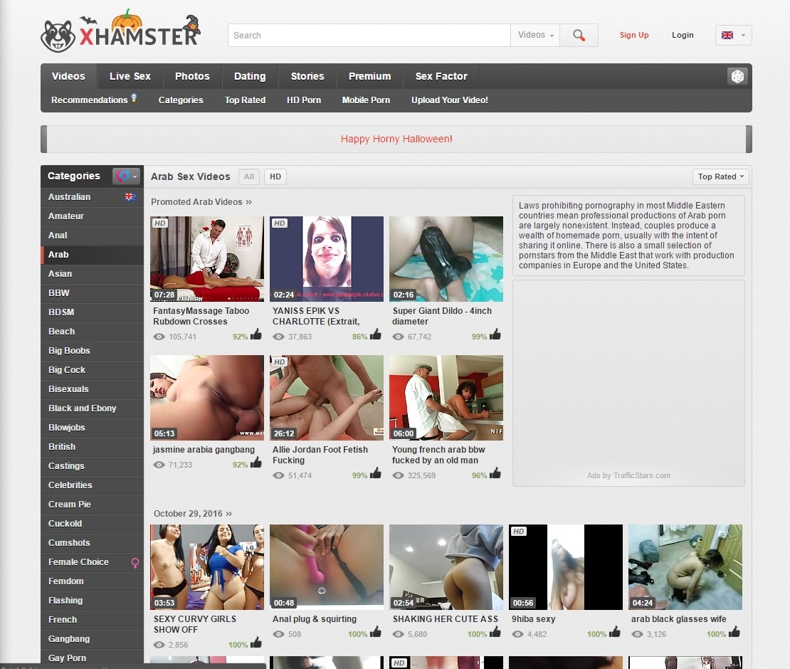Click the magnifying glass search button
The image size is (790, 669).
point(579,35)
